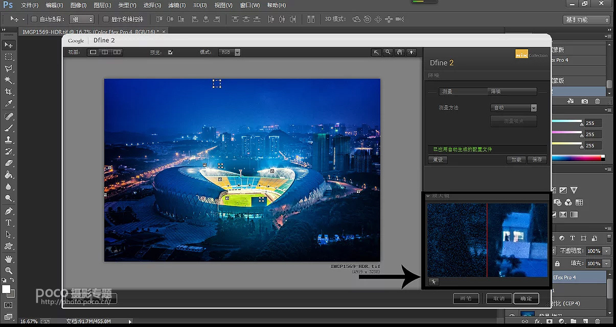Select split preview view in Dfine

coord(105,52)
